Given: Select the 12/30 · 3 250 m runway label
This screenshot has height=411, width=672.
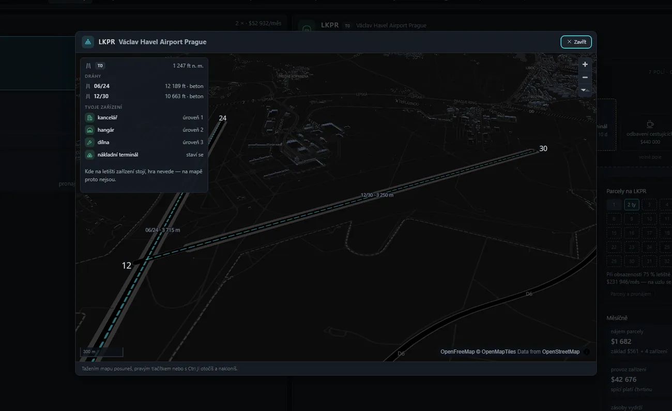Looking at the screenshot, I should 377,195.
